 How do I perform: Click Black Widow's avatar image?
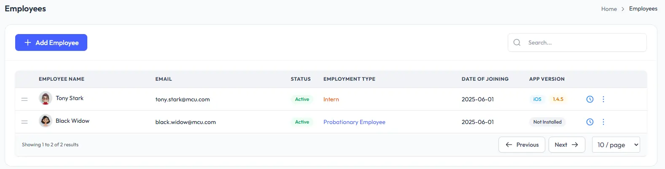point(46,121)
